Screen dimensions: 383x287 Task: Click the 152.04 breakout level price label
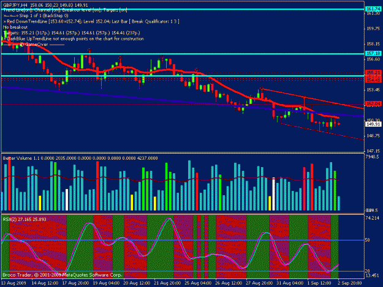click(373, 104)
